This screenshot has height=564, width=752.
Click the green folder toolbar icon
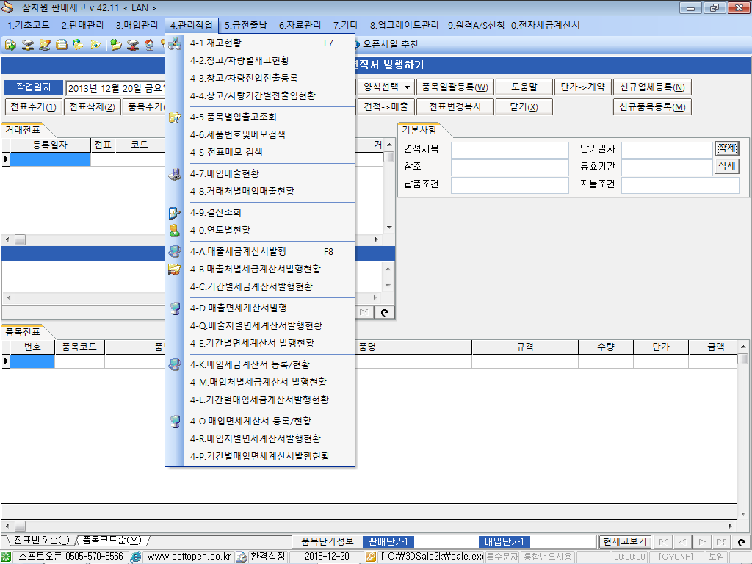click(x=116, y=44)
